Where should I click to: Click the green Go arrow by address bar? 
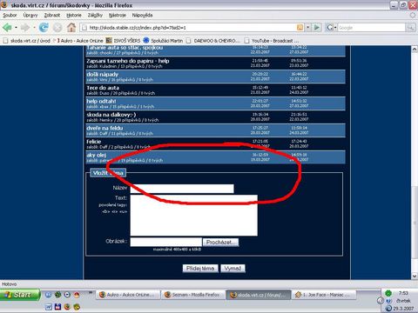[317, 28]
